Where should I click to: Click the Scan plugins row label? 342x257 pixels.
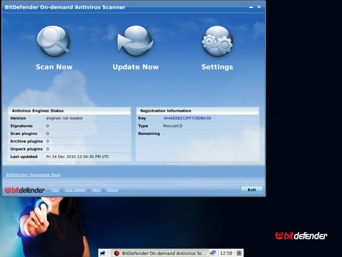pos(24,133)
